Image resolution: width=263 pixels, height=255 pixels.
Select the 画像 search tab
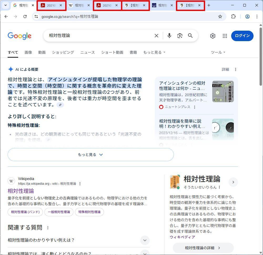coord(28,52)
